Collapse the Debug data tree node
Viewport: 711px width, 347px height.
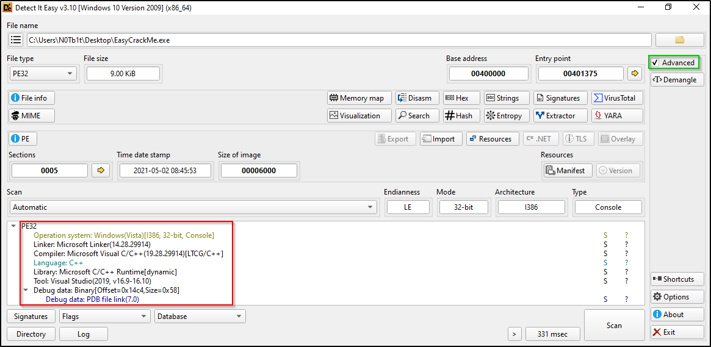(26, 290)
